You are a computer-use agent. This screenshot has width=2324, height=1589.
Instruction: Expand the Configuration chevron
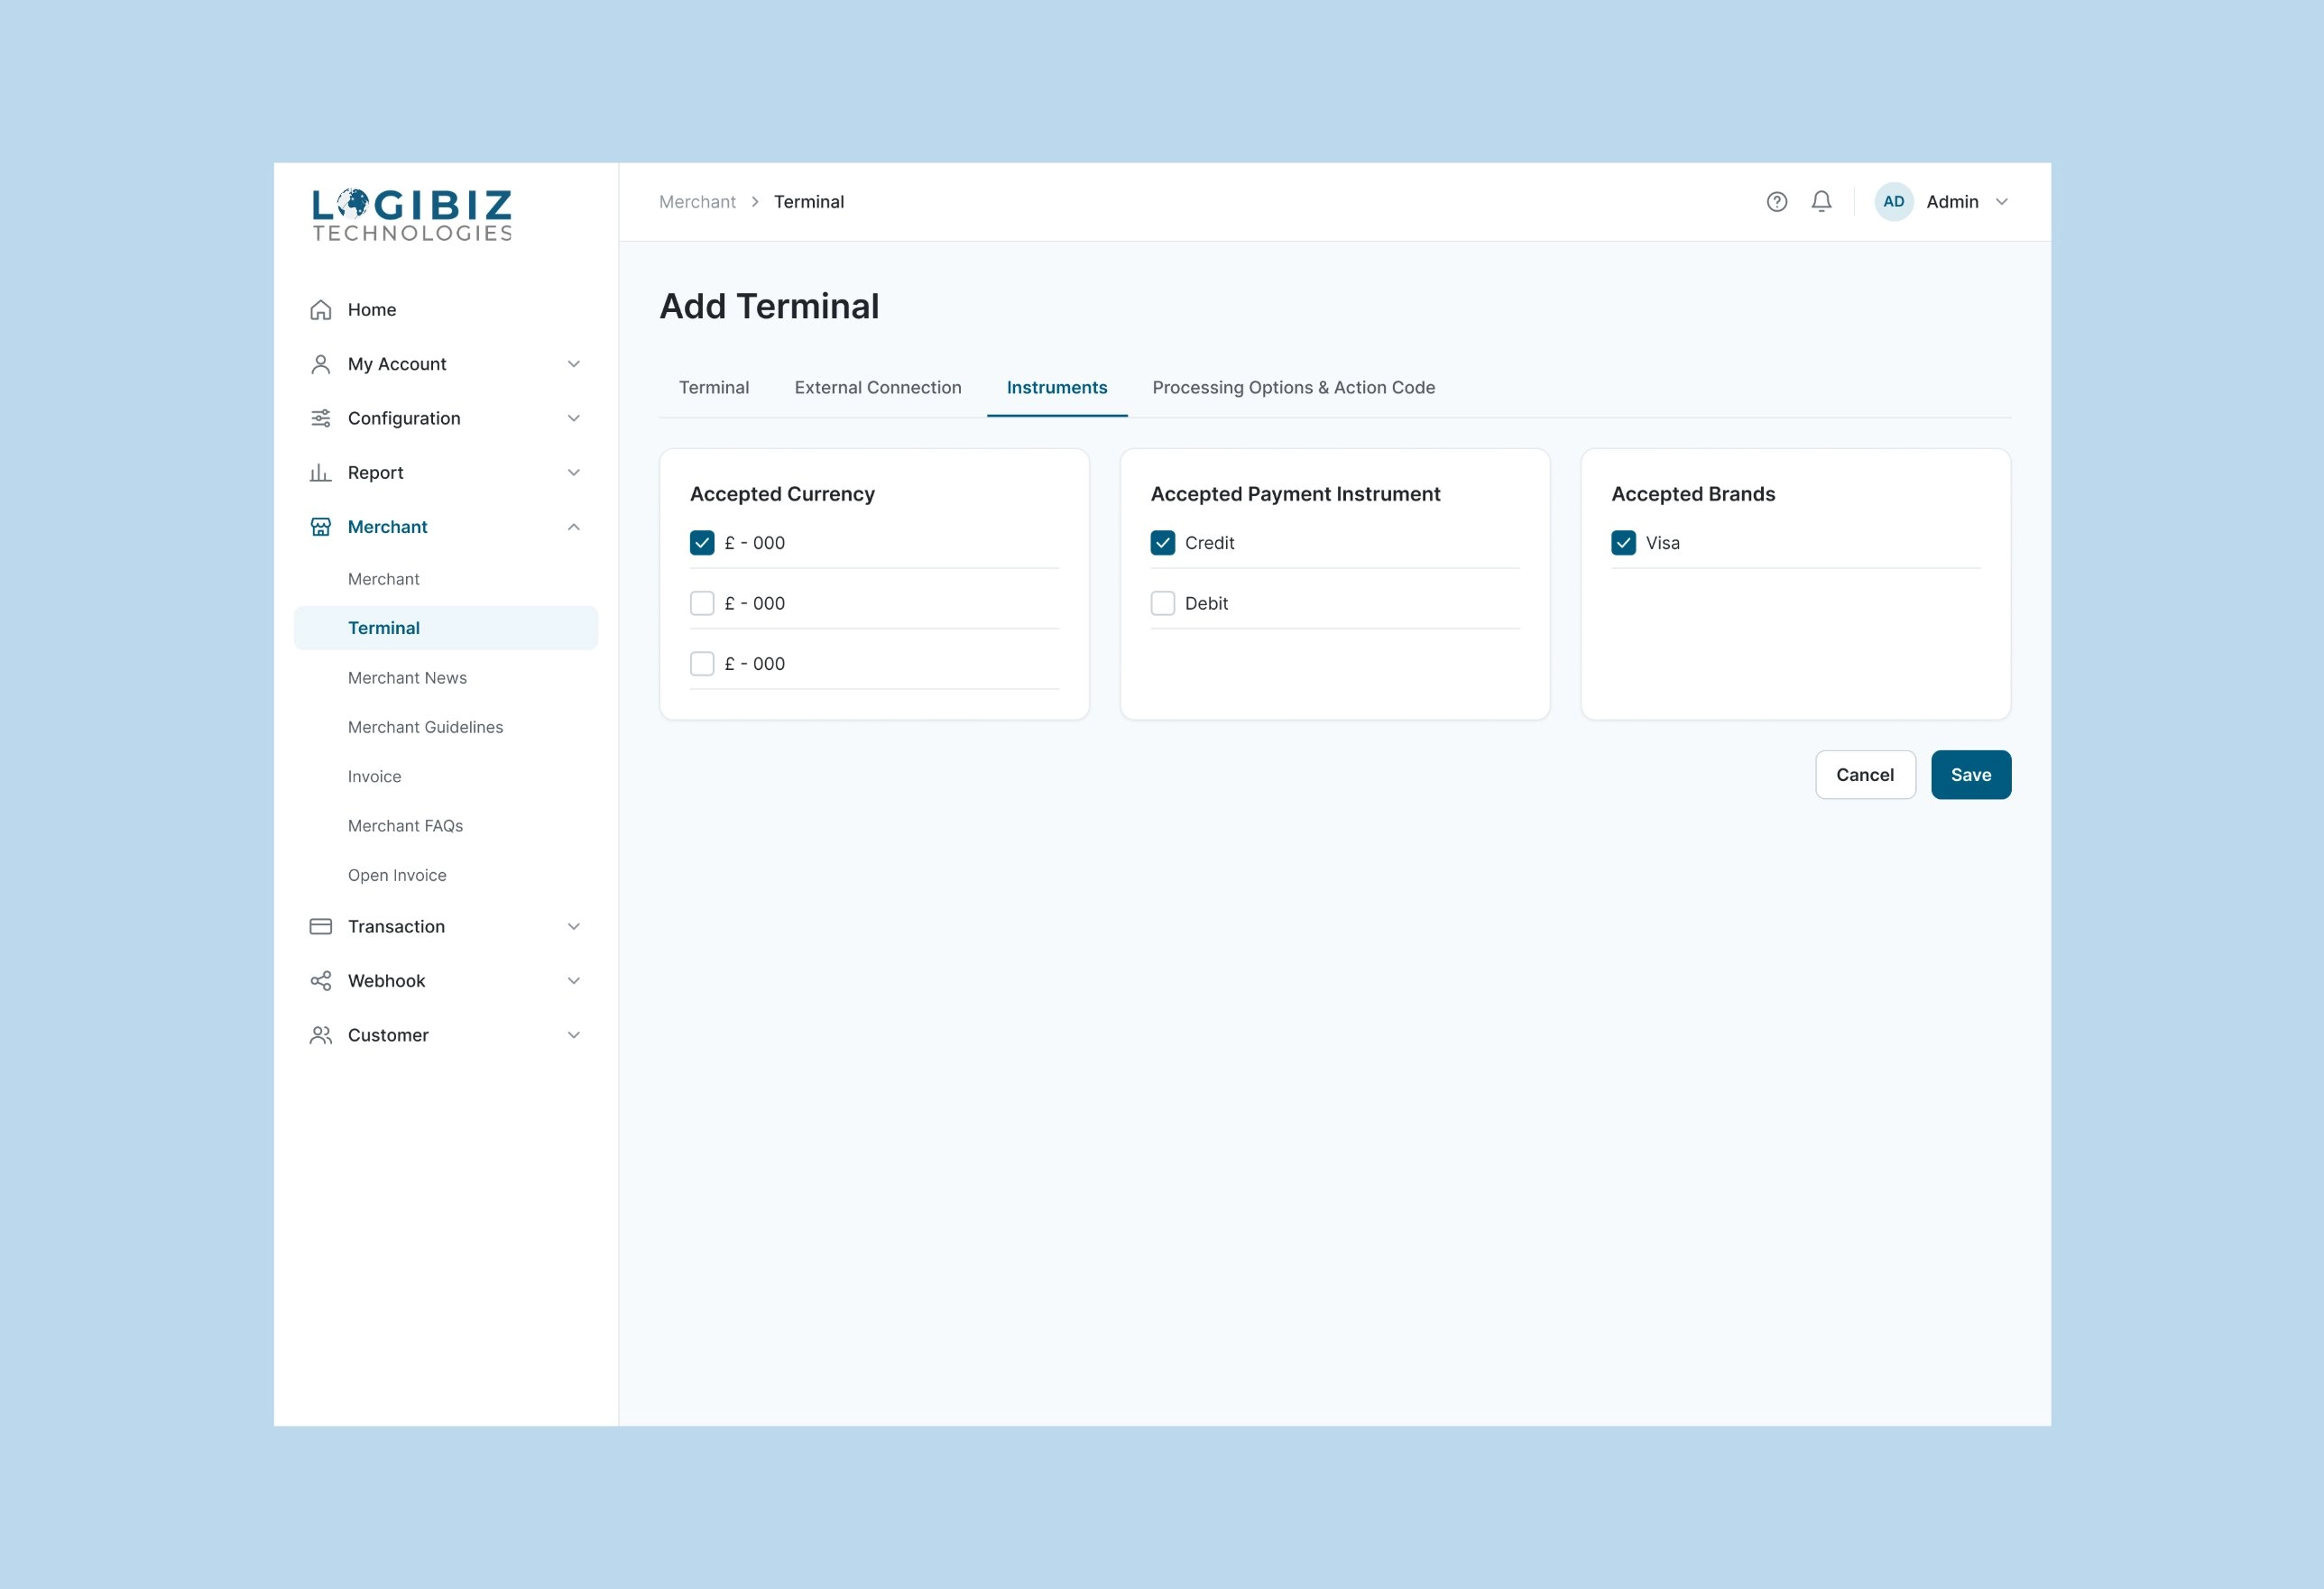click(x=574, y=418)
